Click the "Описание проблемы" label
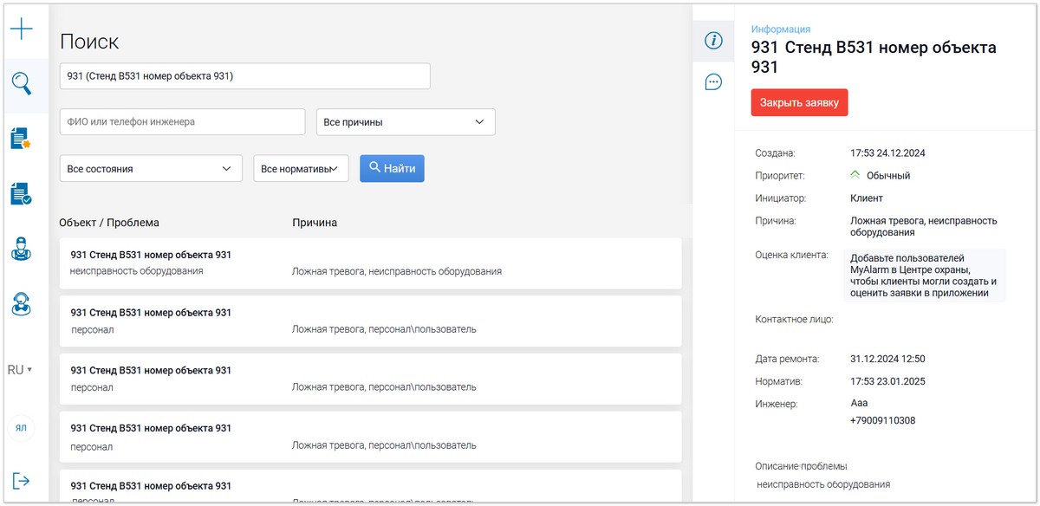The width and height of the screenshot is (1040, 506). [801, 466]
